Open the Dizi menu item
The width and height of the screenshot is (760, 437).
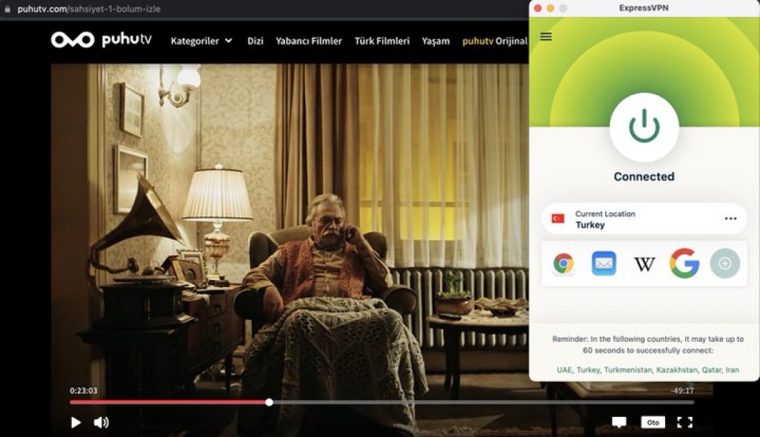tap(255, 42)
